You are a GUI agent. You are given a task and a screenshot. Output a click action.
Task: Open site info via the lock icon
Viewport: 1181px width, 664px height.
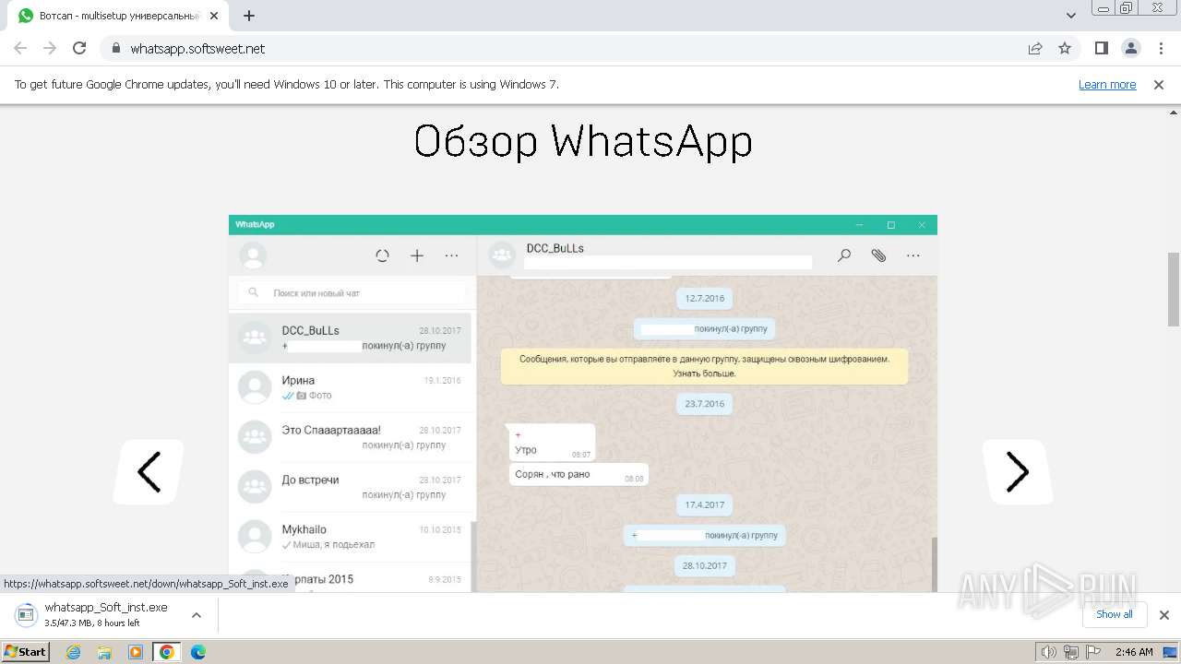pyautogui.click(x=115, y=48)
